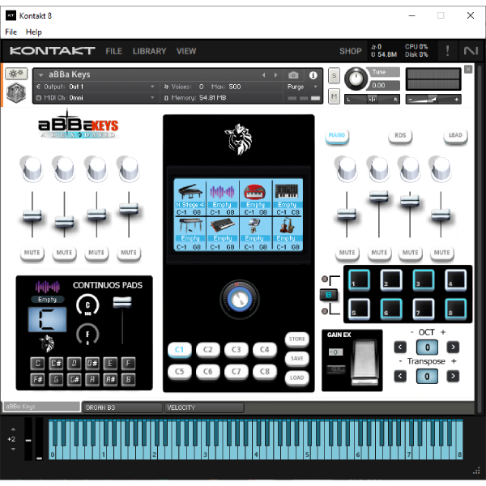Open the Output Out 1 dropdown

tap(152, 87)
